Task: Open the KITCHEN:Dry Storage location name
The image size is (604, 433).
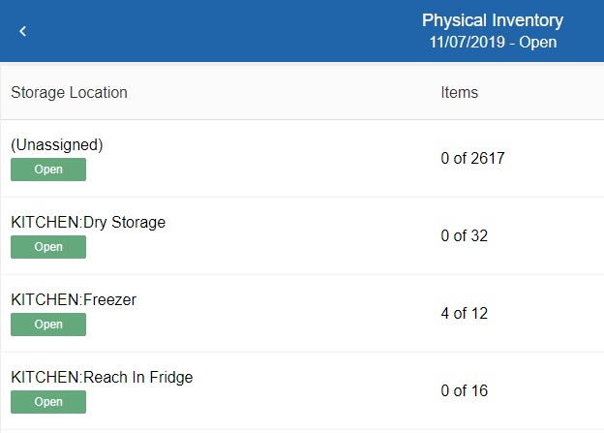Action: [88, 222]
